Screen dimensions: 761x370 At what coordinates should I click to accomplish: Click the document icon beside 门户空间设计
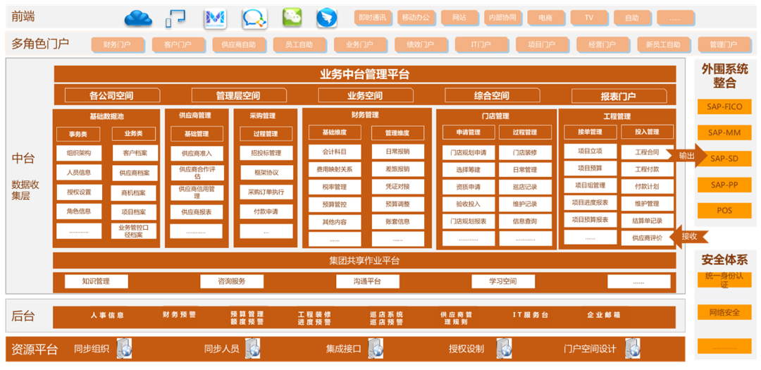point(633,348)
